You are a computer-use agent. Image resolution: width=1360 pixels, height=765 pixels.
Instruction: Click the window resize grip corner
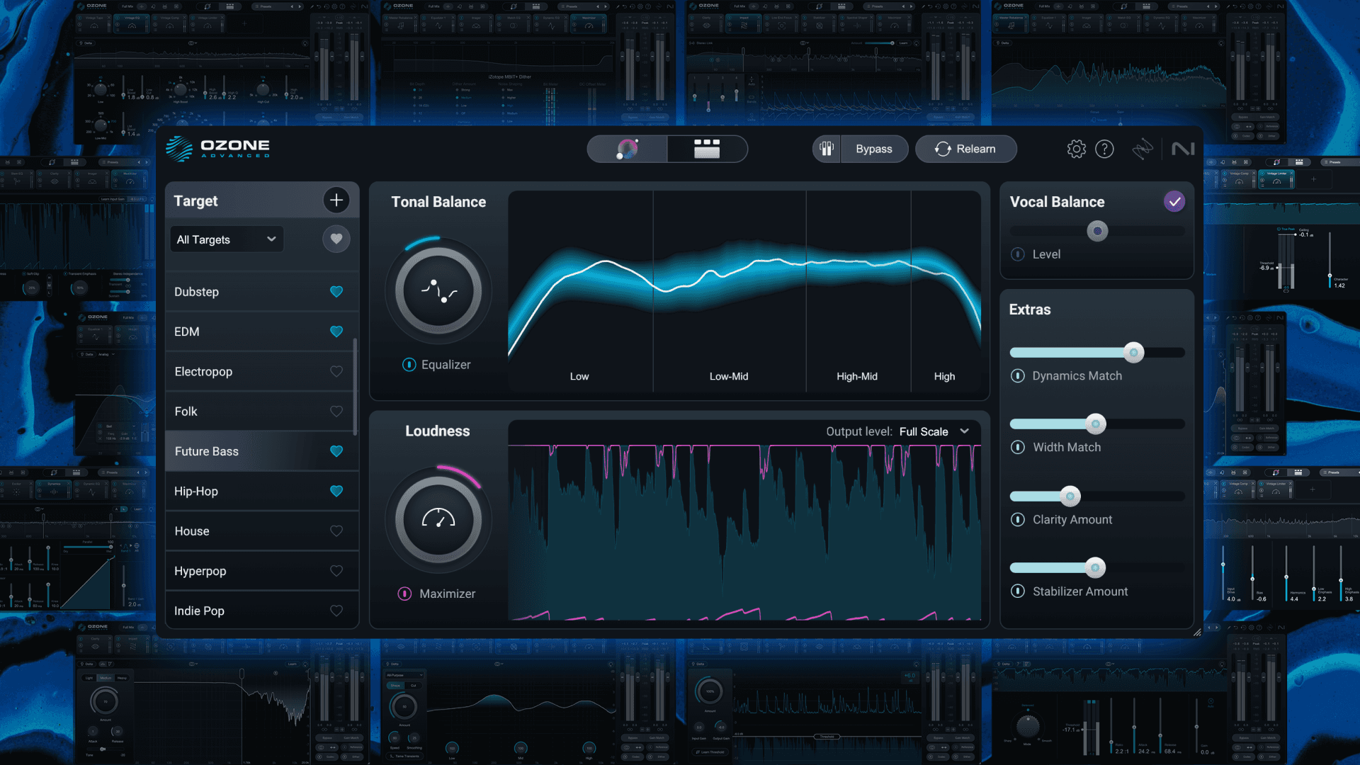[1197, 633]
